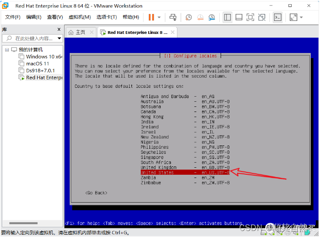Pause the virtual machine with the pause icon
The height and width of the screenshot is (237, 320).
151,17
